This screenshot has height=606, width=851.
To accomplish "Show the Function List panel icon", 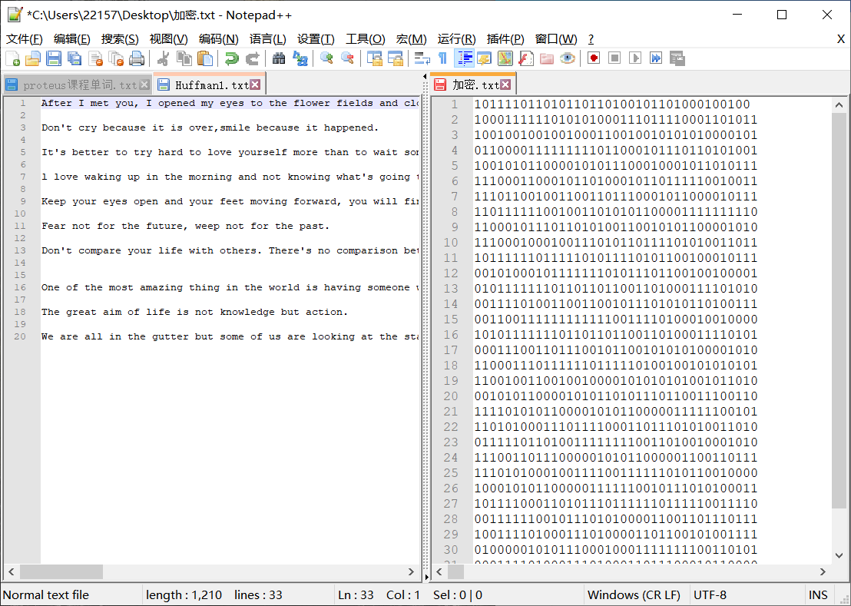I will (x=526, y=58).
